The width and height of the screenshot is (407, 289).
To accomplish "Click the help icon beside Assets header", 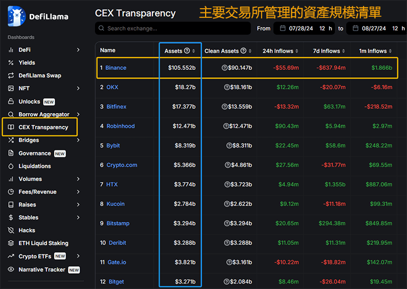I will click(x=187, y=51).
